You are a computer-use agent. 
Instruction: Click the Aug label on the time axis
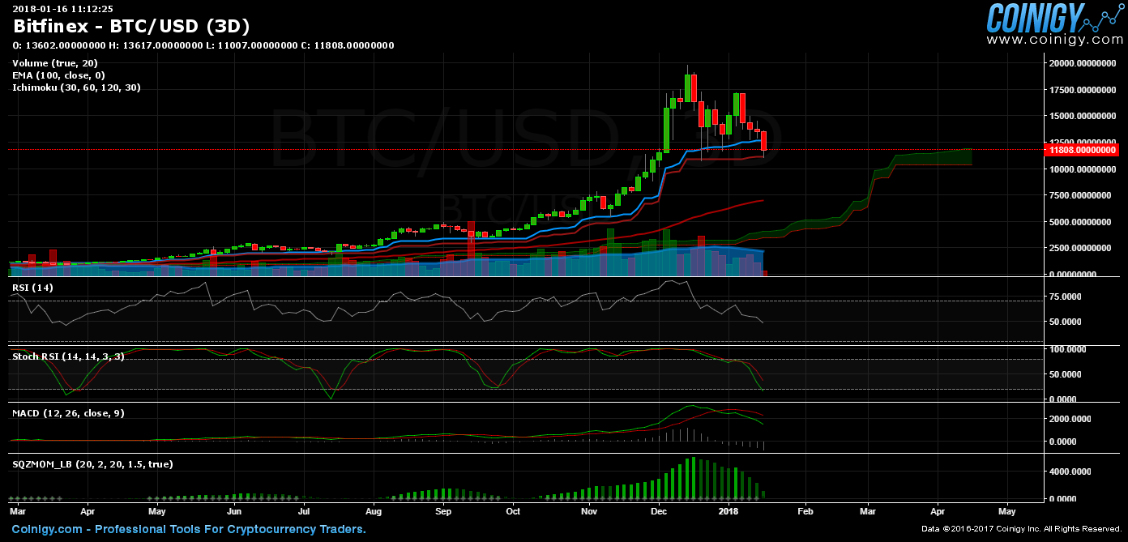click(374, 512)
